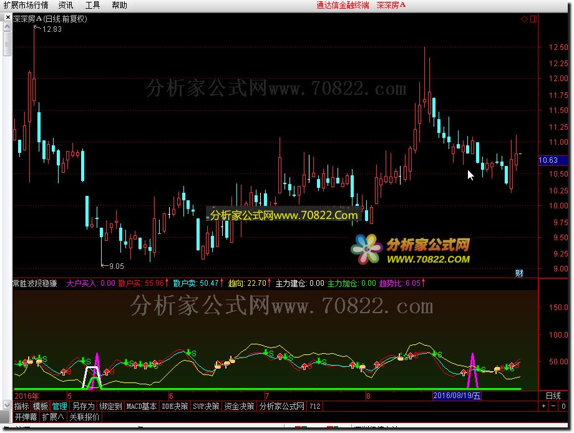This screenshot has height=433, width=574.
Task: Select the 模板 tab
Action: pos(41,406)
